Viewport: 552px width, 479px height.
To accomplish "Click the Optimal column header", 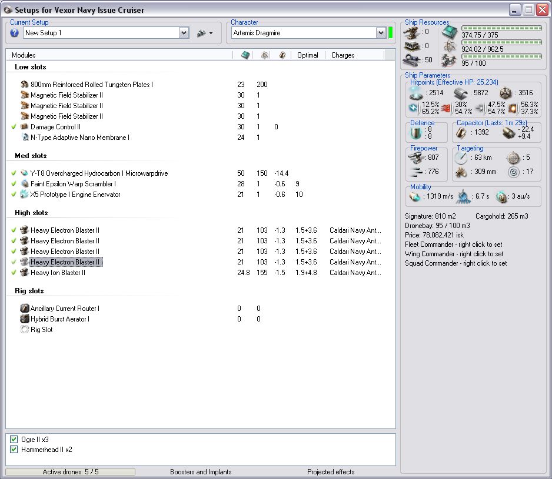I will pyautogui.click(x=308, y=55).
